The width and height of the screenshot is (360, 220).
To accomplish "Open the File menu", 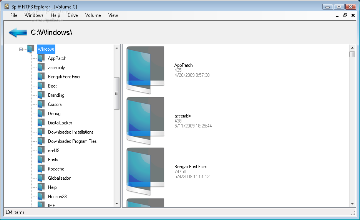I will 14,15.
